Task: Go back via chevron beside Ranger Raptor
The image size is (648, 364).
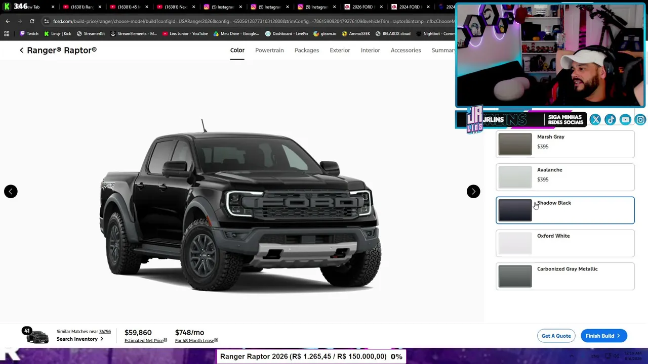Action: click(x=21, y=50)
